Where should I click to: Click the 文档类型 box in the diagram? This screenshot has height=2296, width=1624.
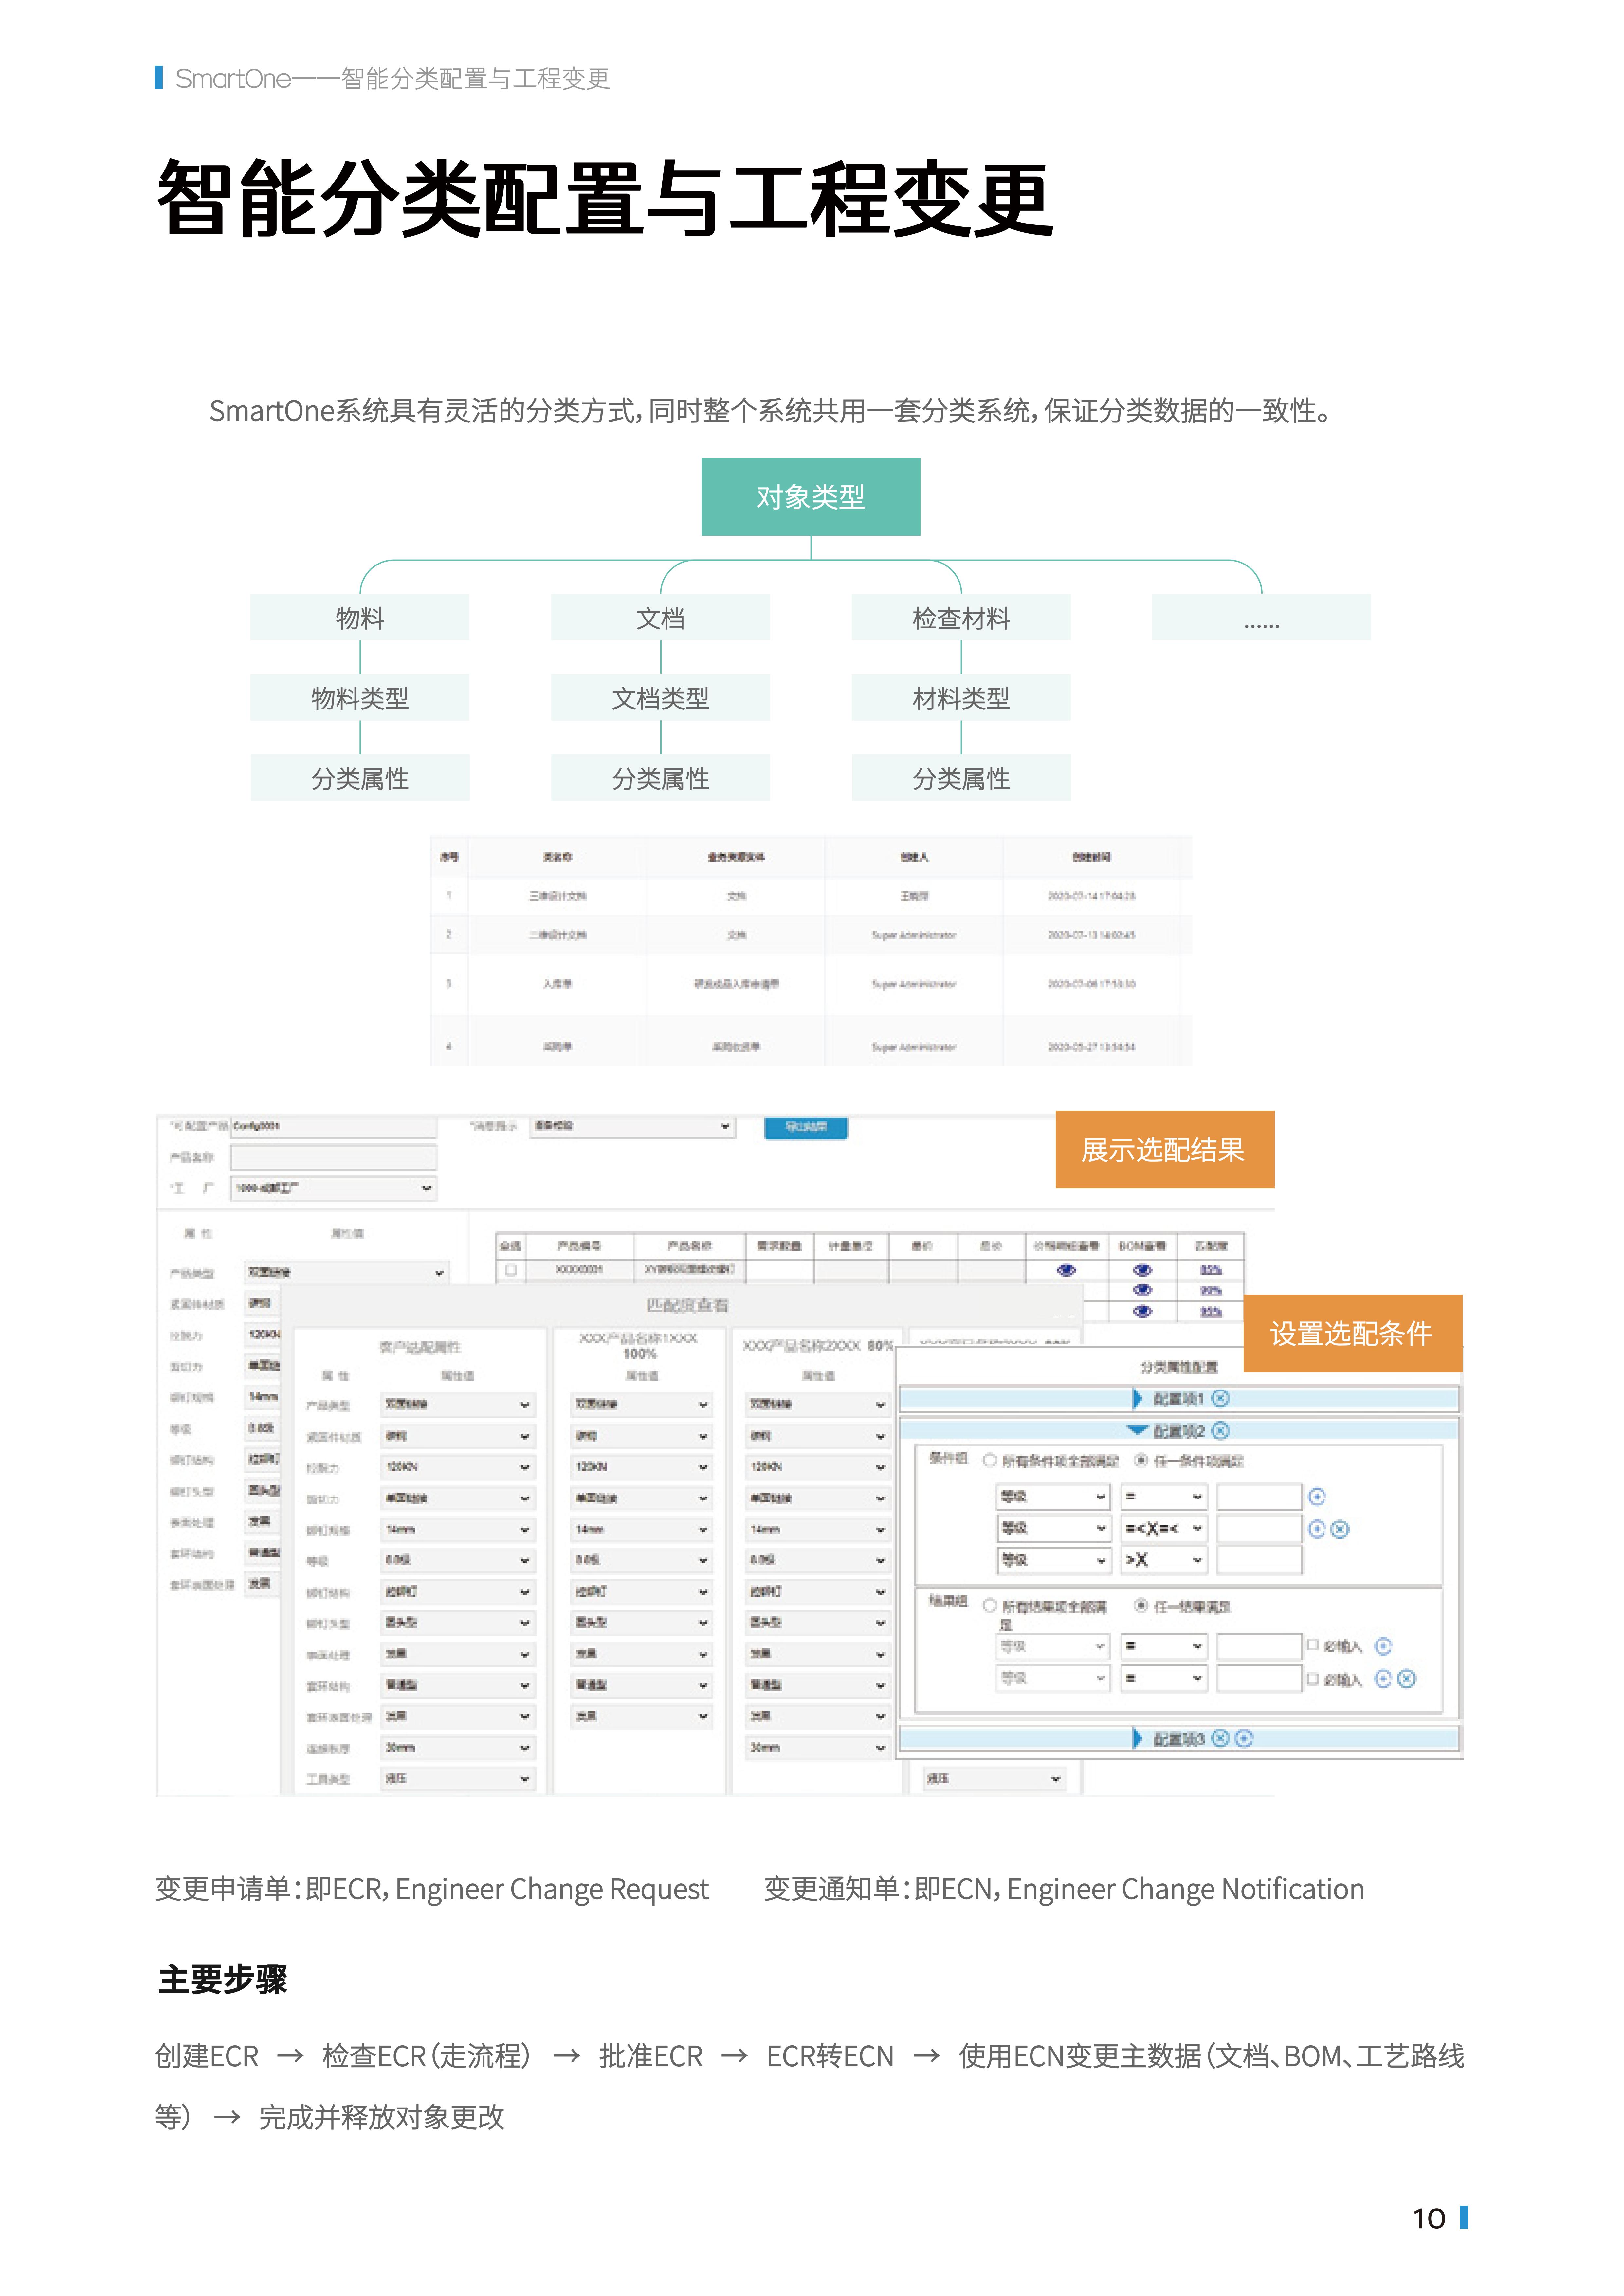pyautogui.click(x=660, y=697)
